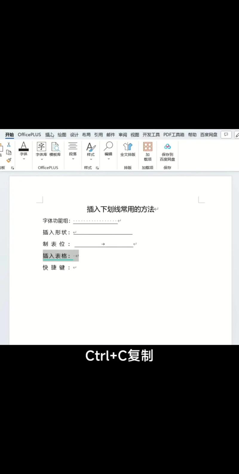
Task: Click the comments speech-bubble button
Action: 226,135
